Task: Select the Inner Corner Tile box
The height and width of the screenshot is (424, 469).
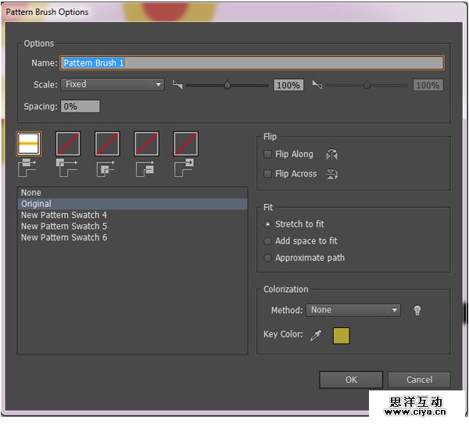Action: [107, 144]
